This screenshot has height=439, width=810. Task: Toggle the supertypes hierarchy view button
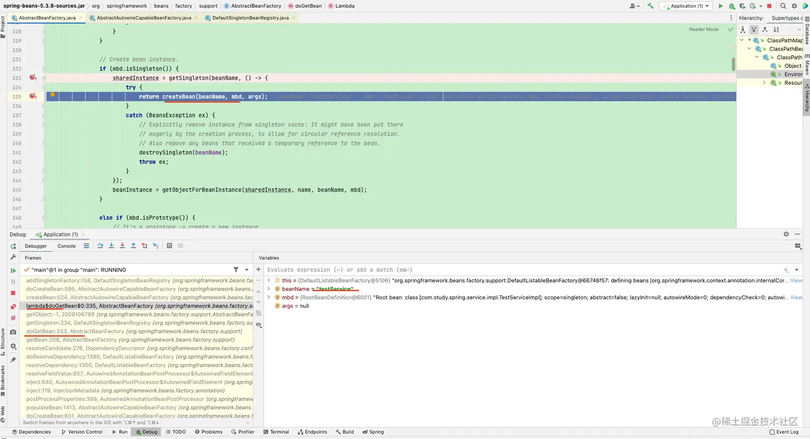click(754, 29)
